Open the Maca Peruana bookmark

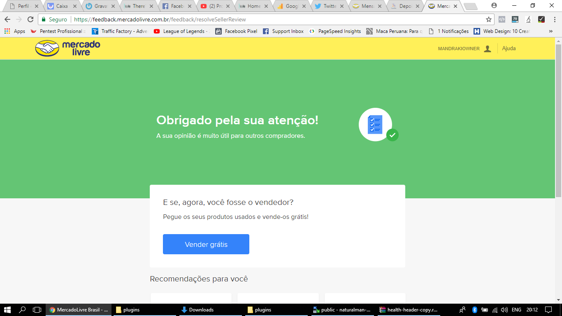tap(394, 31)
